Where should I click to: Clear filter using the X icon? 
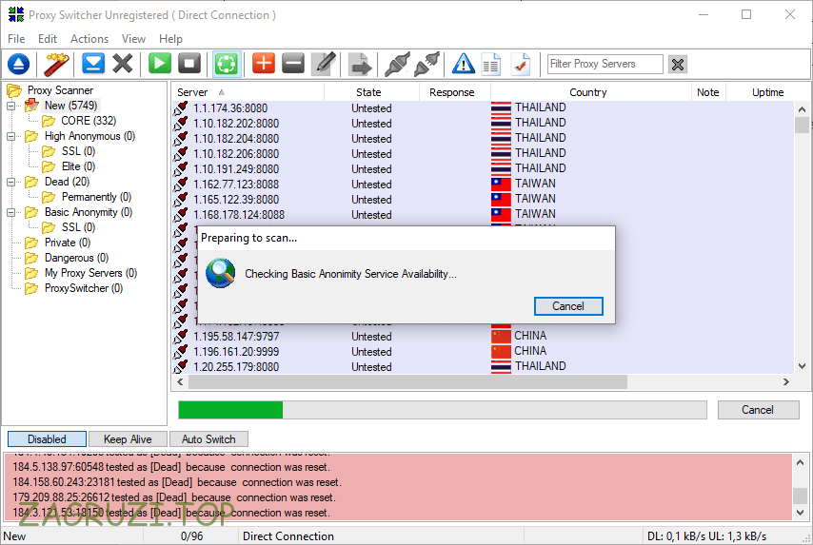pos(677,64)
